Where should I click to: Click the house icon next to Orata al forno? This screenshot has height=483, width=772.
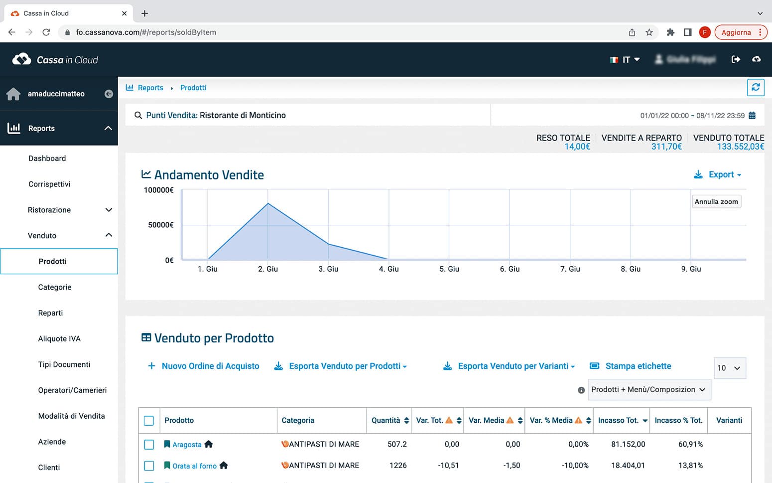coord(224,466)
